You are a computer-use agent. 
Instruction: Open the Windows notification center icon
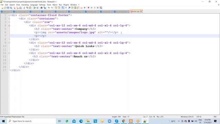pos(216,121)
